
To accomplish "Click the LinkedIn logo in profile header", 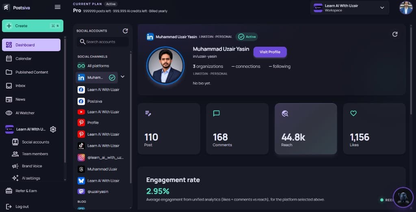I will pos(150,37).
